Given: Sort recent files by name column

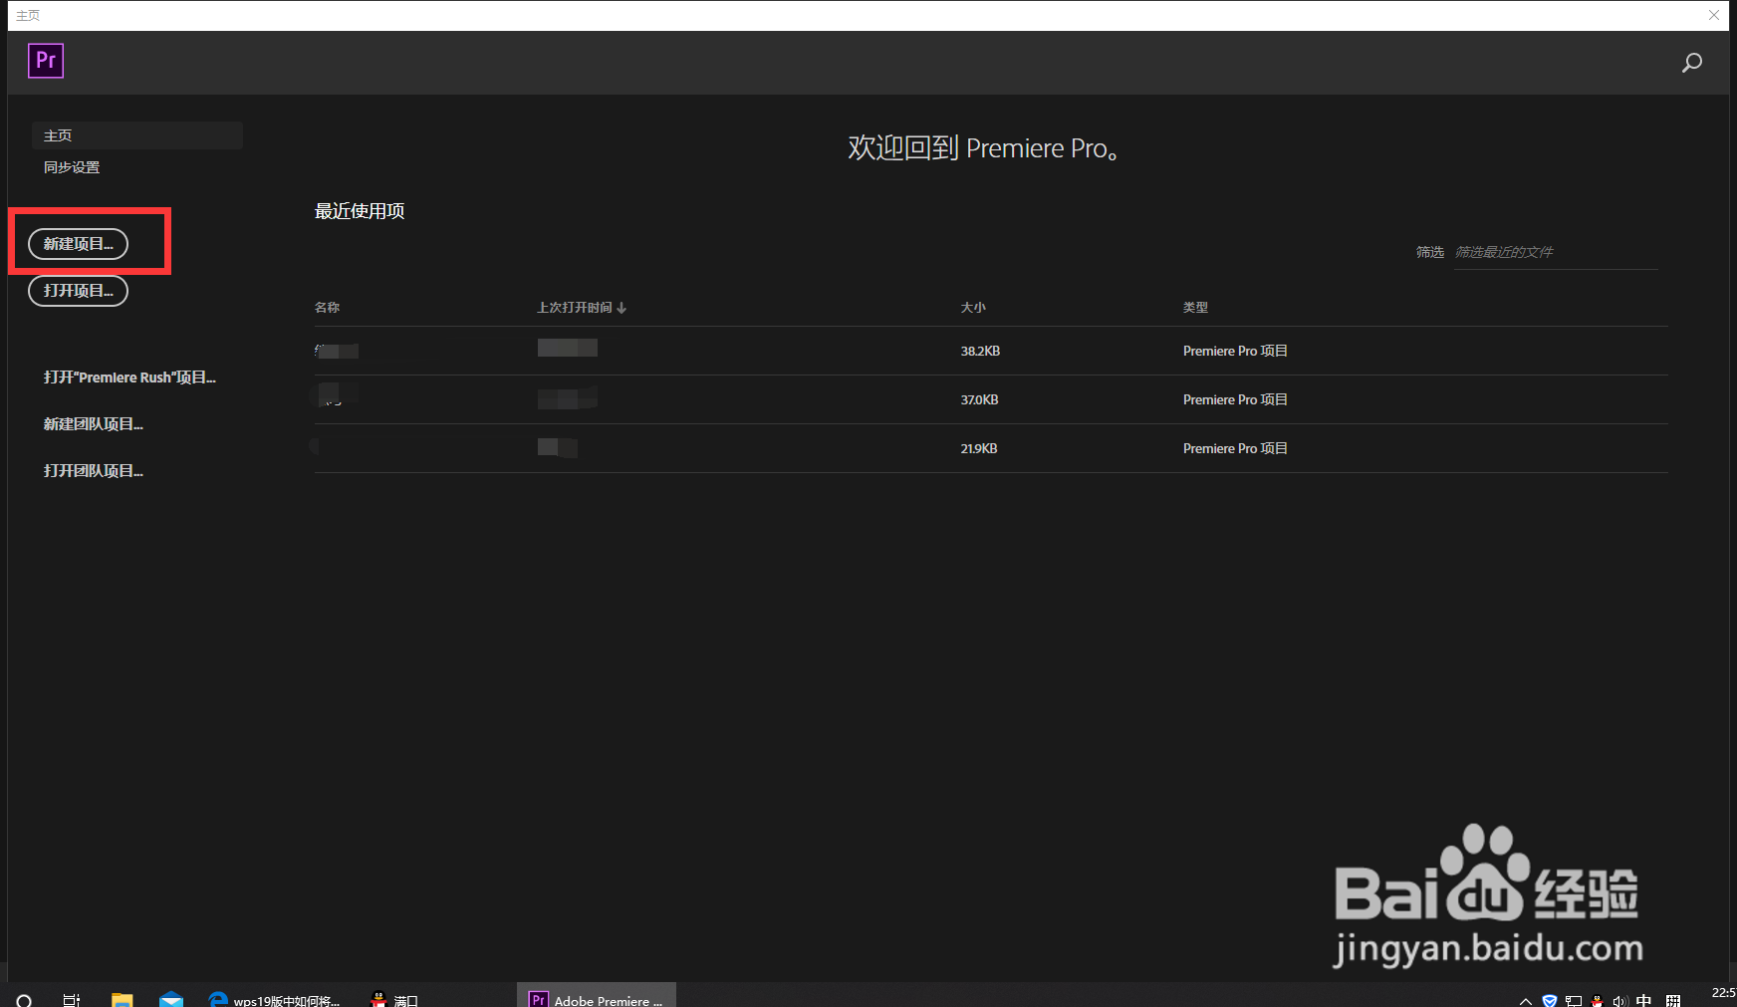Looking at the screenshot, I should tap(327, 308).
